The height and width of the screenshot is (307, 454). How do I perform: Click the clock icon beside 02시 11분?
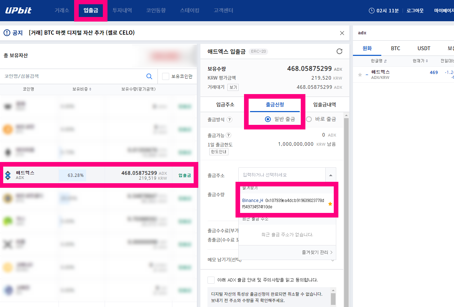click(372, 11)
